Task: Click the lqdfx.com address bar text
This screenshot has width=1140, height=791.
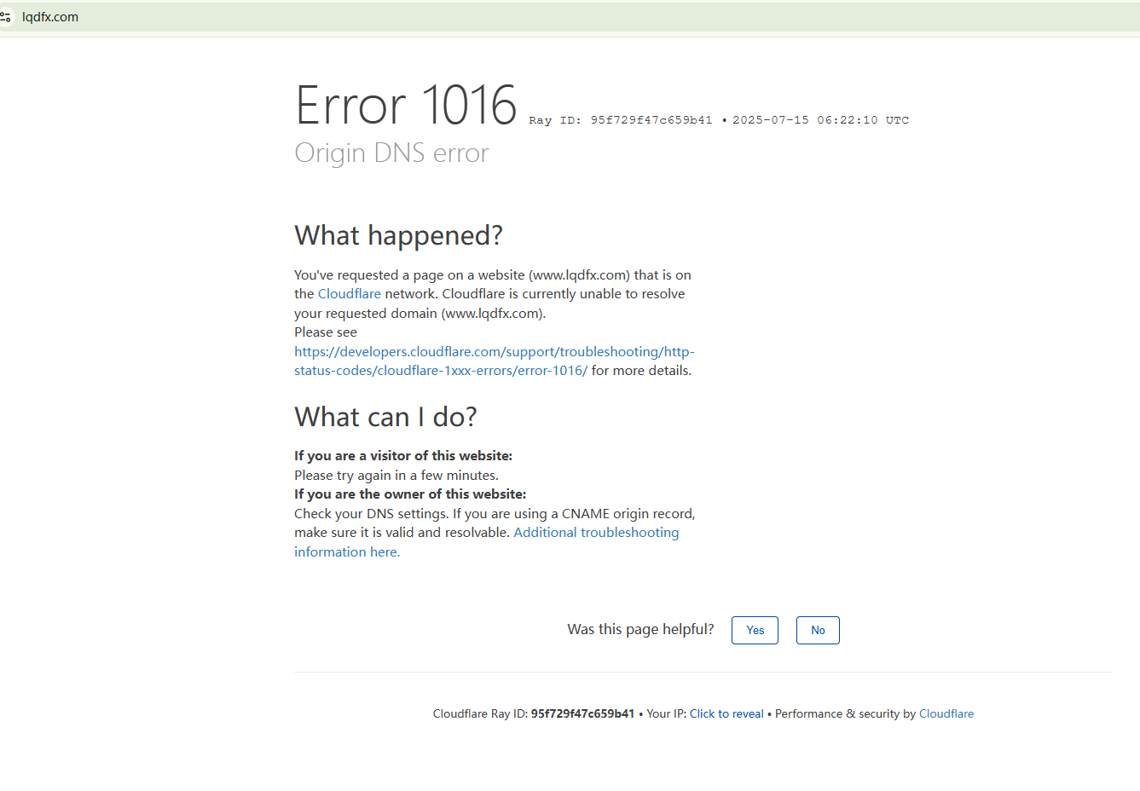Action: tap(50, 17)
